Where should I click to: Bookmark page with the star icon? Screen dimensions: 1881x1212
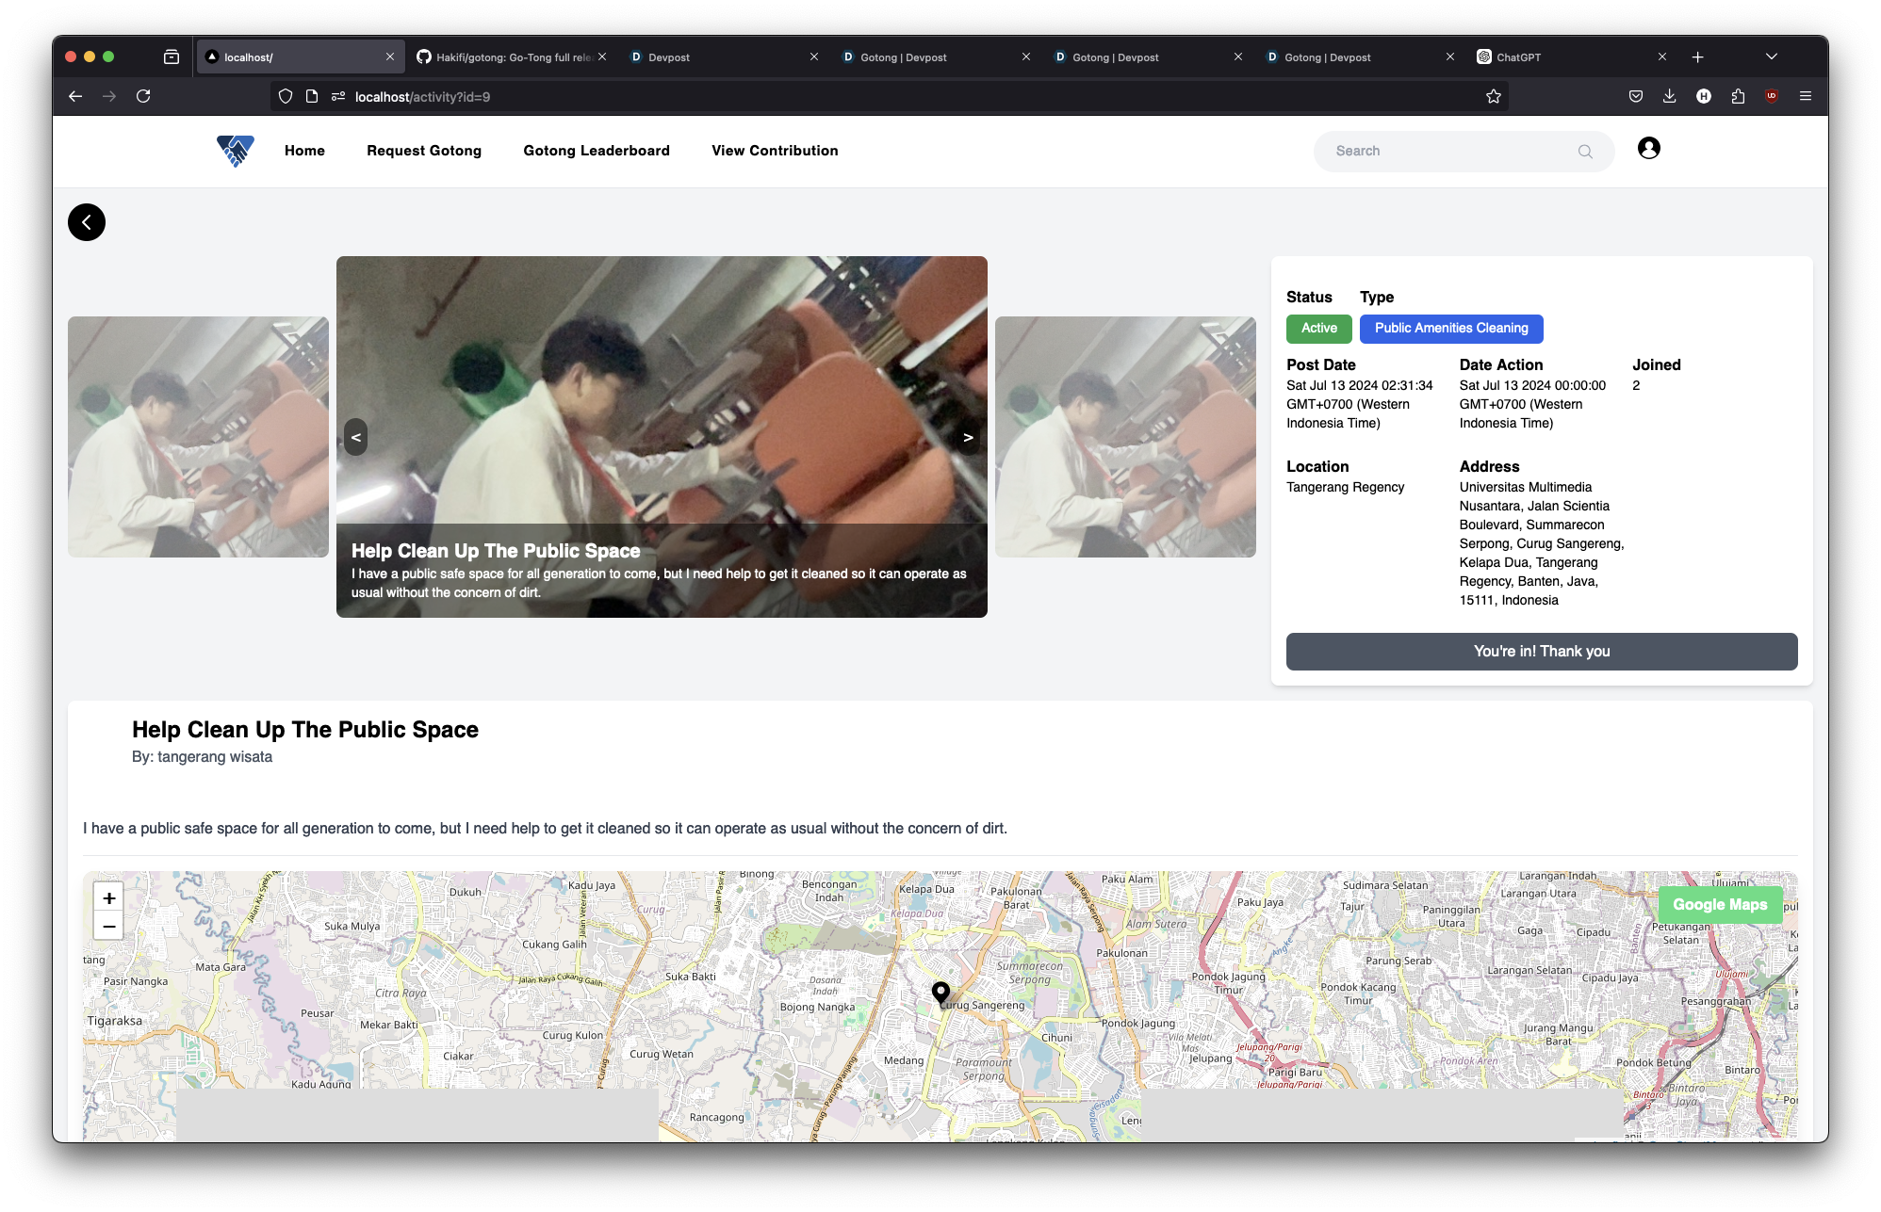(x=1493, y=96)
